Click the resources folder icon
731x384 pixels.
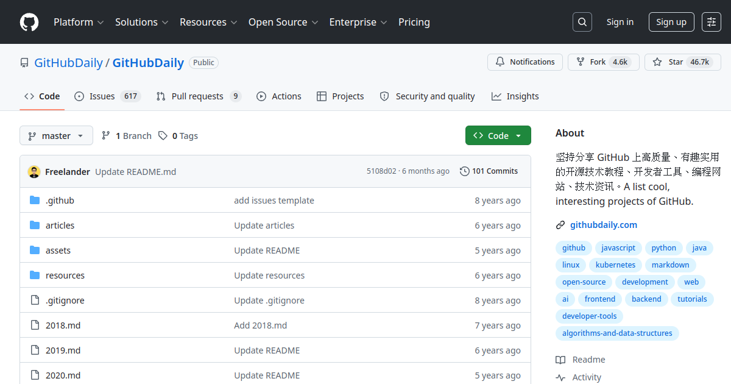35,276
